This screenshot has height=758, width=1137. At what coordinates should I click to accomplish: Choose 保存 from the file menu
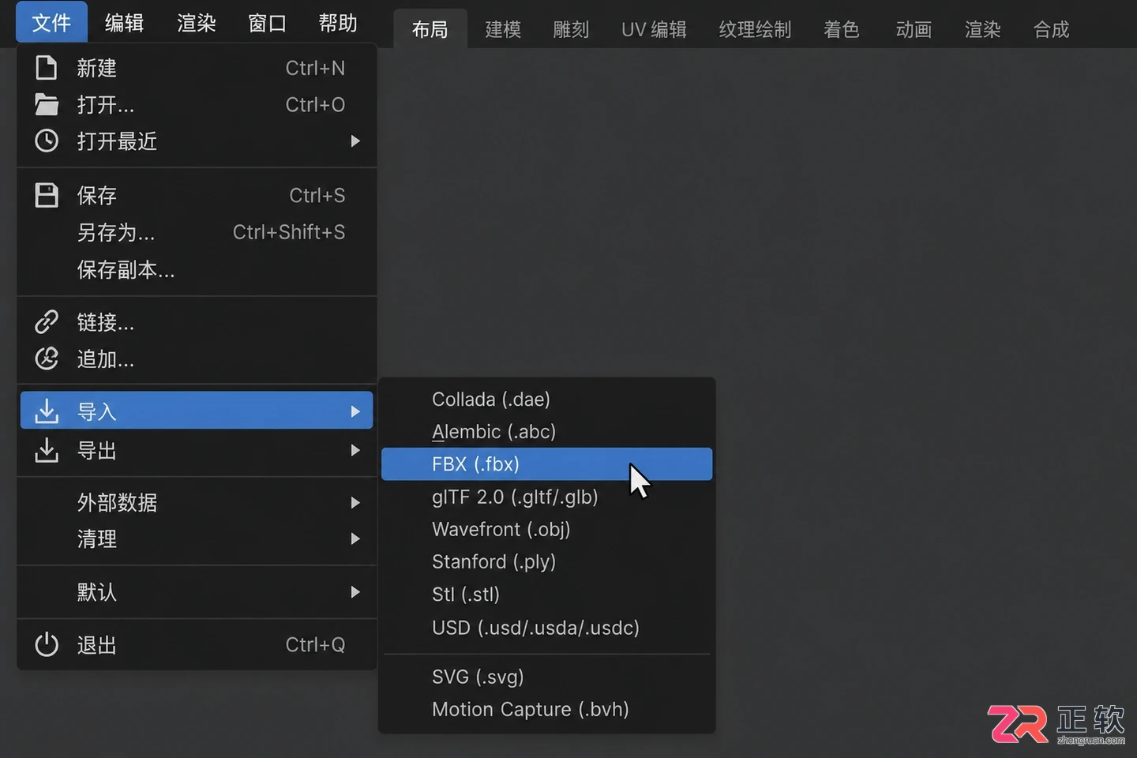[x=197, y=195]
